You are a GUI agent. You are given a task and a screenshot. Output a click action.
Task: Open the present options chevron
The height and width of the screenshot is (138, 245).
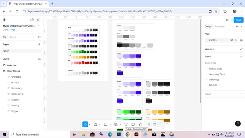click(x=231, y=20)
